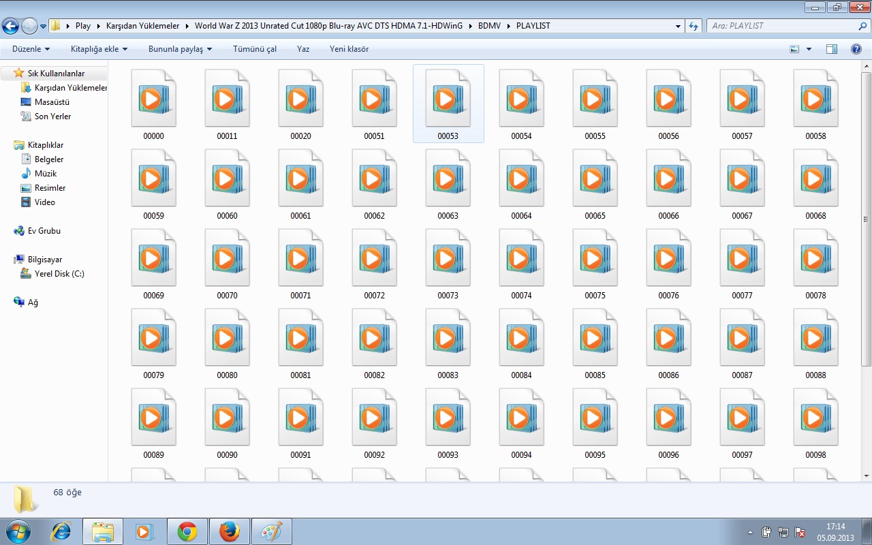The image size is (872, 545).
Task: Expand the arrow after Play in the path
Action: click(x=99, y=26)
